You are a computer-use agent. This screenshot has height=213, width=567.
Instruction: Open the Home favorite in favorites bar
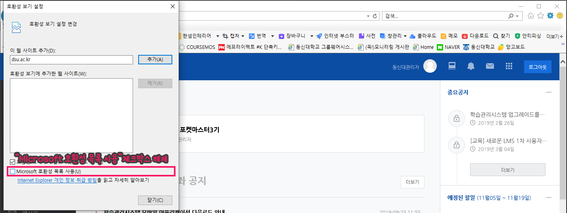click(423, 47)
